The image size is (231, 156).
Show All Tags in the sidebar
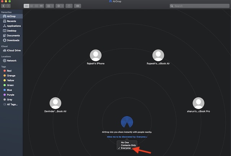[x=11, y=104]
